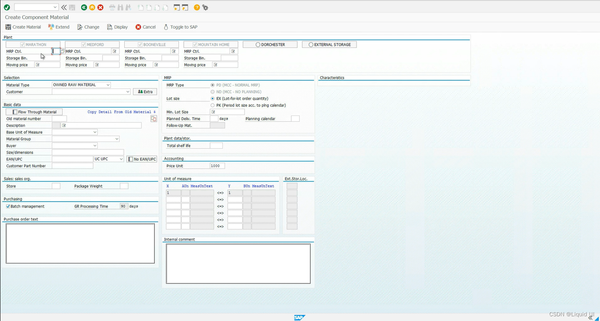This screenshot has height=321, width=600.
Task: Click into the Customer Part Number field
Action: 72,166
